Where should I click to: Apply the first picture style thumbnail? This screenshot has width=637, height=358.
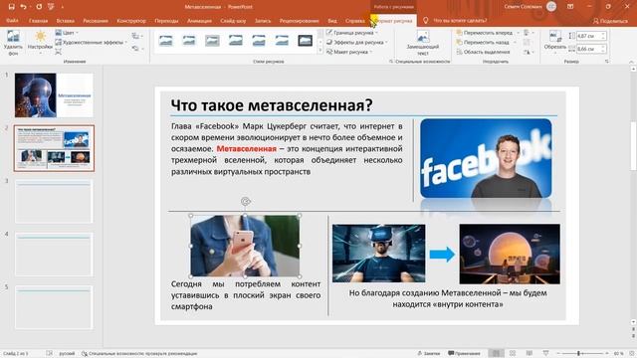coord(166,40)
